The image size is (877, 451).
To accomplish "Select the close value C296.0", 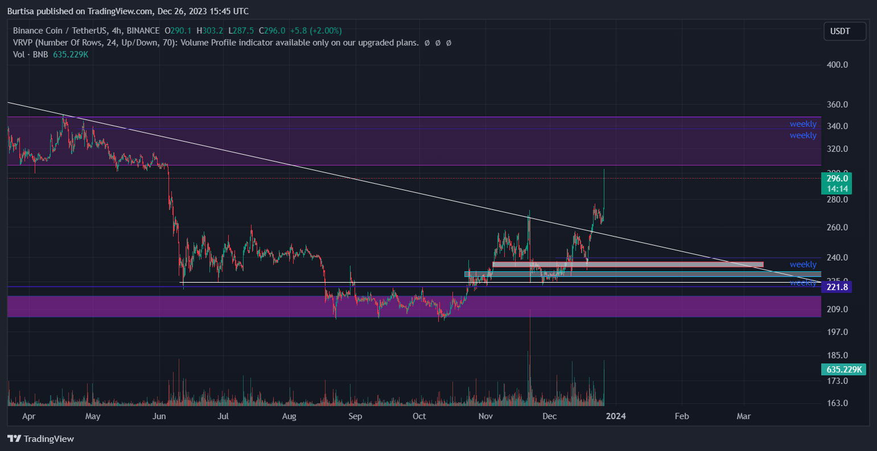I will (272, 31).
